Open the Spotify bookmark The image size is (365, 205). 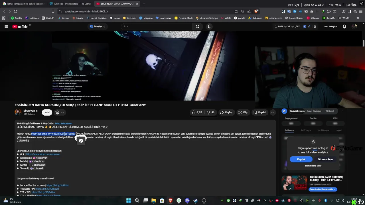pos(17,18)
